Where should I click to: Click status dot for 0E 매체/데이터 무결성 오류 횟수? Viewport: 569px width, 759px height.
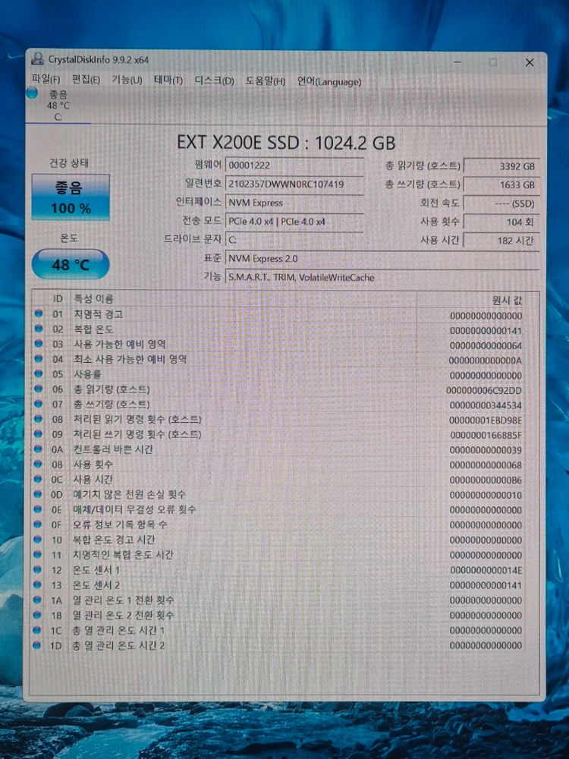pyautogui.click(x=38, y=509)
